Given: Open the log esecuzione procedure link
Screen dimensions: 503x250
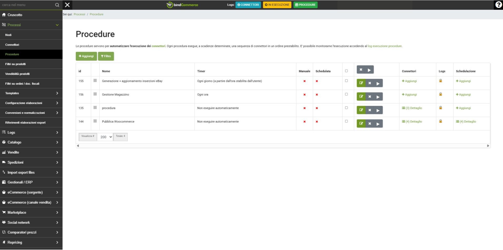Looking at the screenshot, I should coord(385,46).
